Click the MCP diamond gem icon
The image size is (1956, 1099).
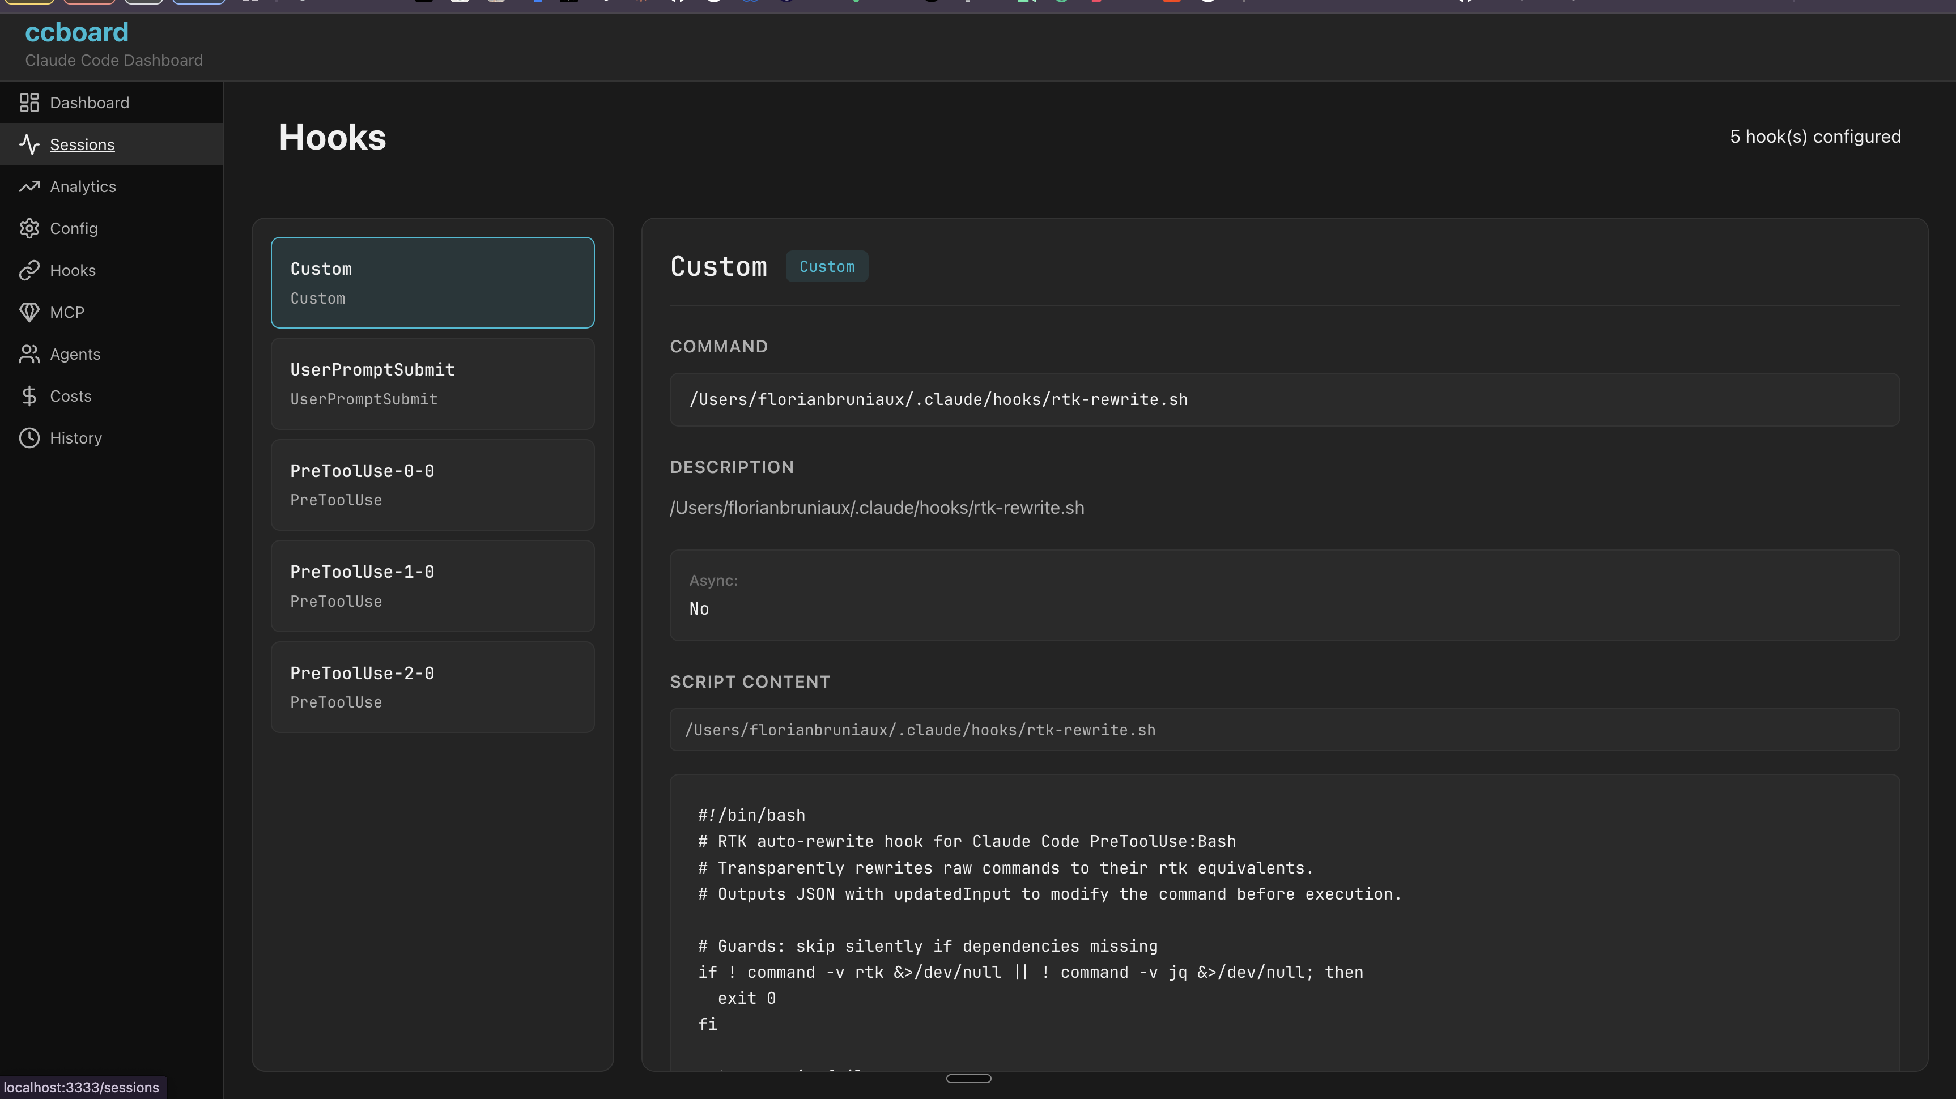coord(29,312)
